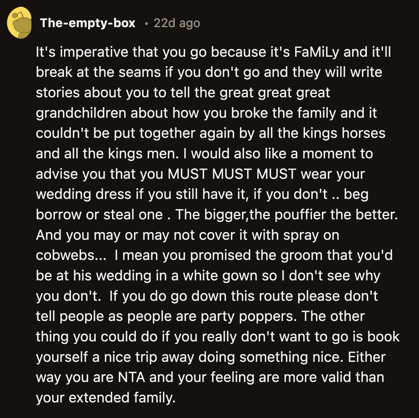Click the word NTA in the comment
The height and width of the screenshot is (418, 419).
(131, 377)
